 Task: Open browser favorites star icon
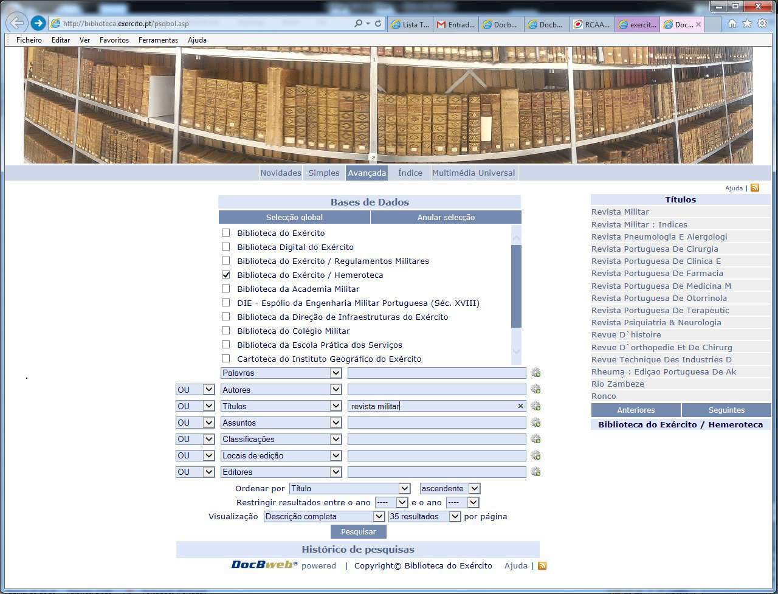pos(747,24)
